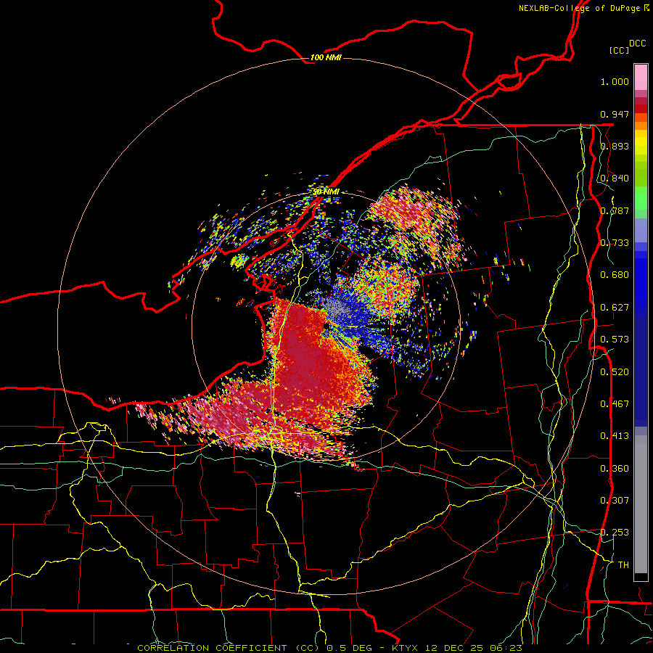Click the bright green color bar segment

(x=641, y=198)
